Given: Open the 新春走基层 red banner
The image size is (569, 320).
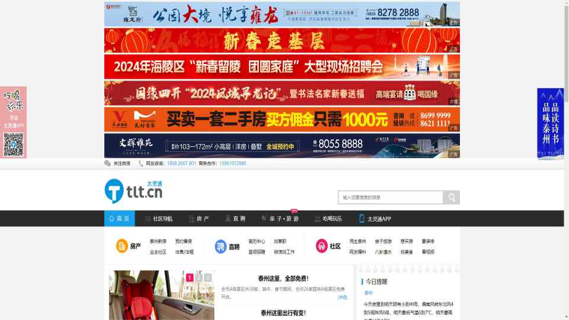Looking at the screenshot, I should coord(282,40).
